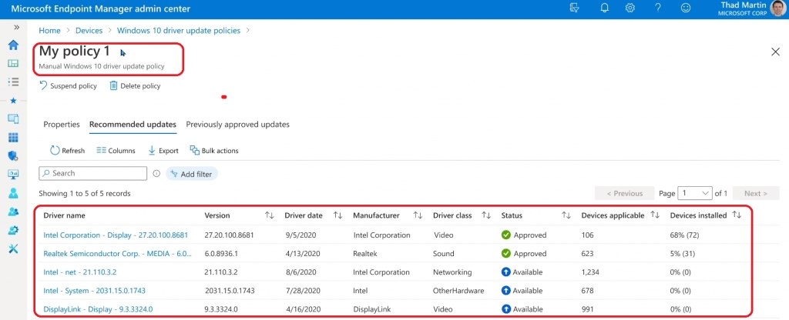789x320 pixels.
Task: Click Approved status in Realtek row
Action: click(x=524, y=254)
